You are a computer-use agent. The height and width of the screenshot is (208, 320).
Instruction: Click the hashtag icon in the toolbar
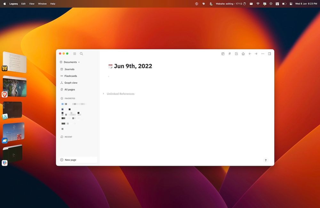click(229, 54)
